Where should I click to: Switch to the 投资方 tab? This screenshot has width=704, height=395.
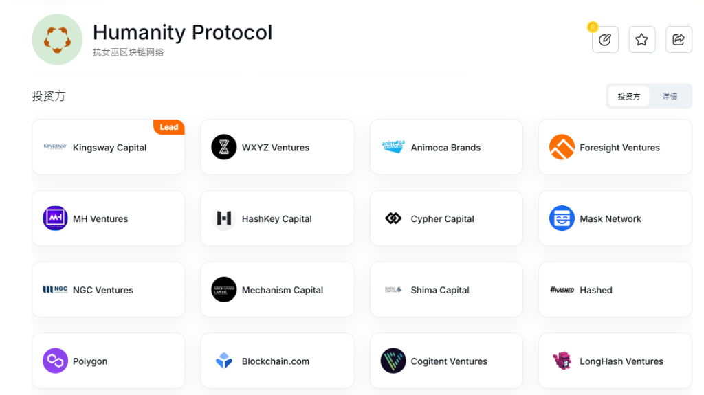tap(628, 97)
